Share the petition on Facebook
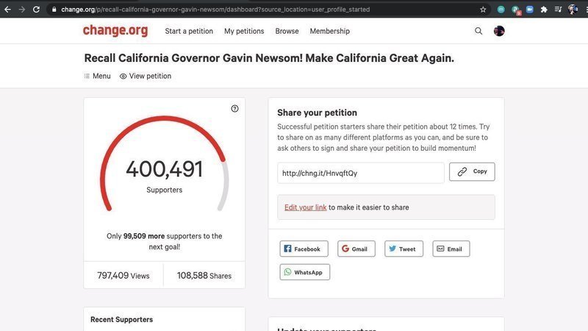This screenshot has width=588, height=331. click(x=304, y=249)
